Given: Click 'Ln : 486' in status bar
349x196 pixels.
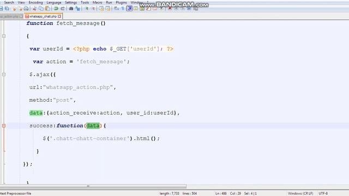Looking at the screenshot, I should point(221,193).
